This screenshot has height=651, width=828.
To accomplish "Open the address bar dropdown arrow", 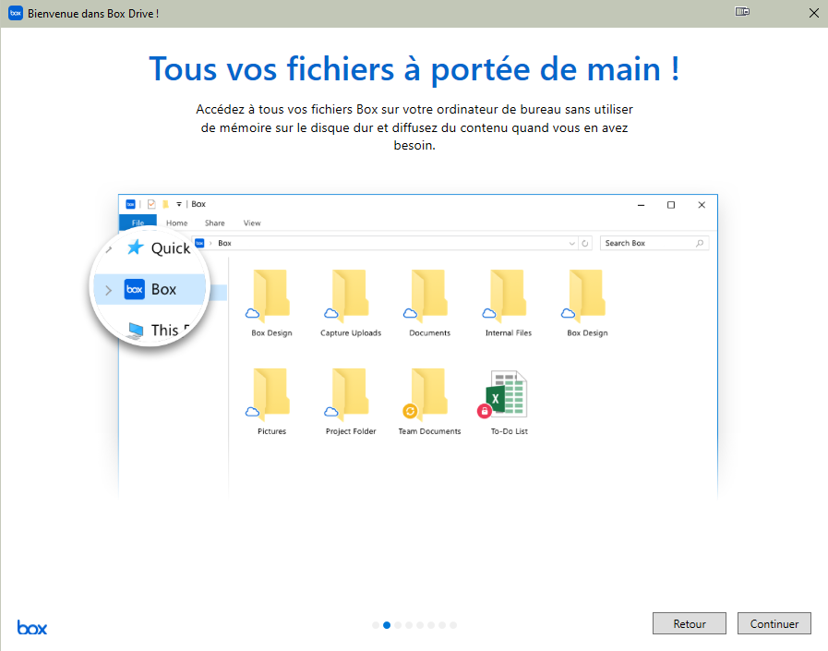I will (571, 244).
